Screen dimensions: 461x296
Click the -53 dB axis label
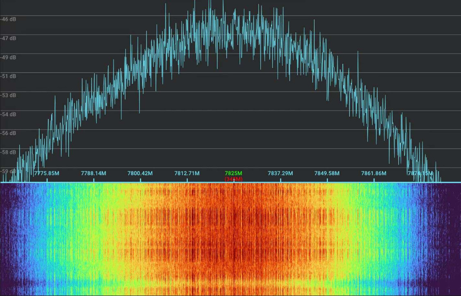coord(8,95)
